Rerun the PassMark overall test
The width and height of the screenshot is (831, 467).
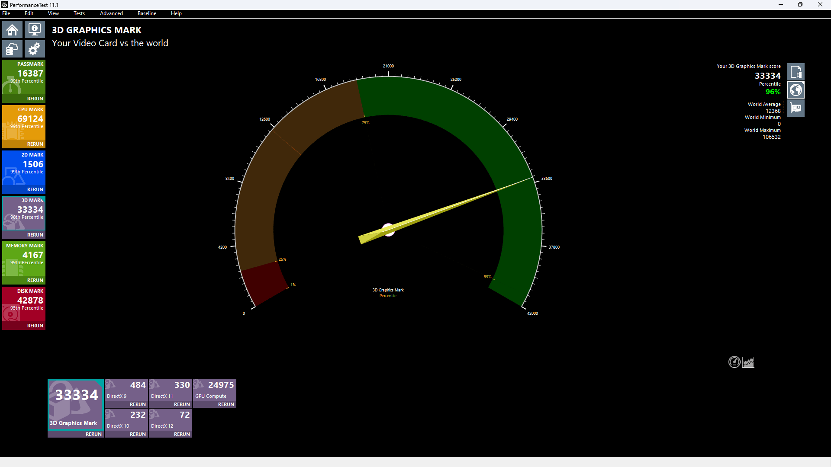point(35,99)
